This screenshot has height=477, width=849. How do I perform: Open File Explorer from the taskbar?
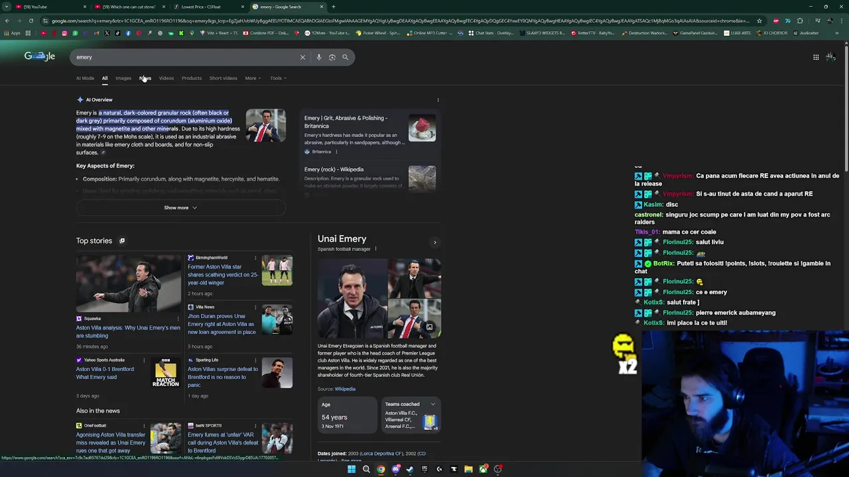pyautogui.click(x=468, y=469)
